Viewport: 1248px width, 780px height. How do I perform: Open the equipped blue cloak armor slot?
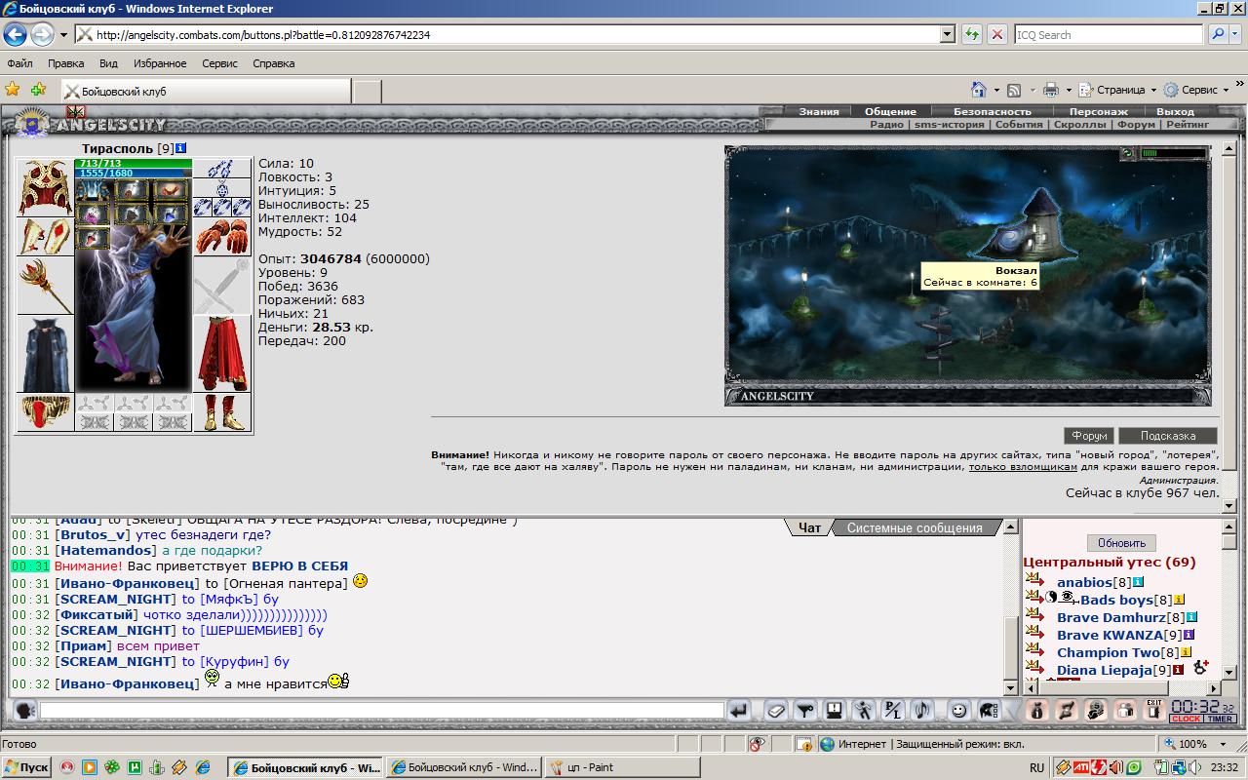(45, 353)
